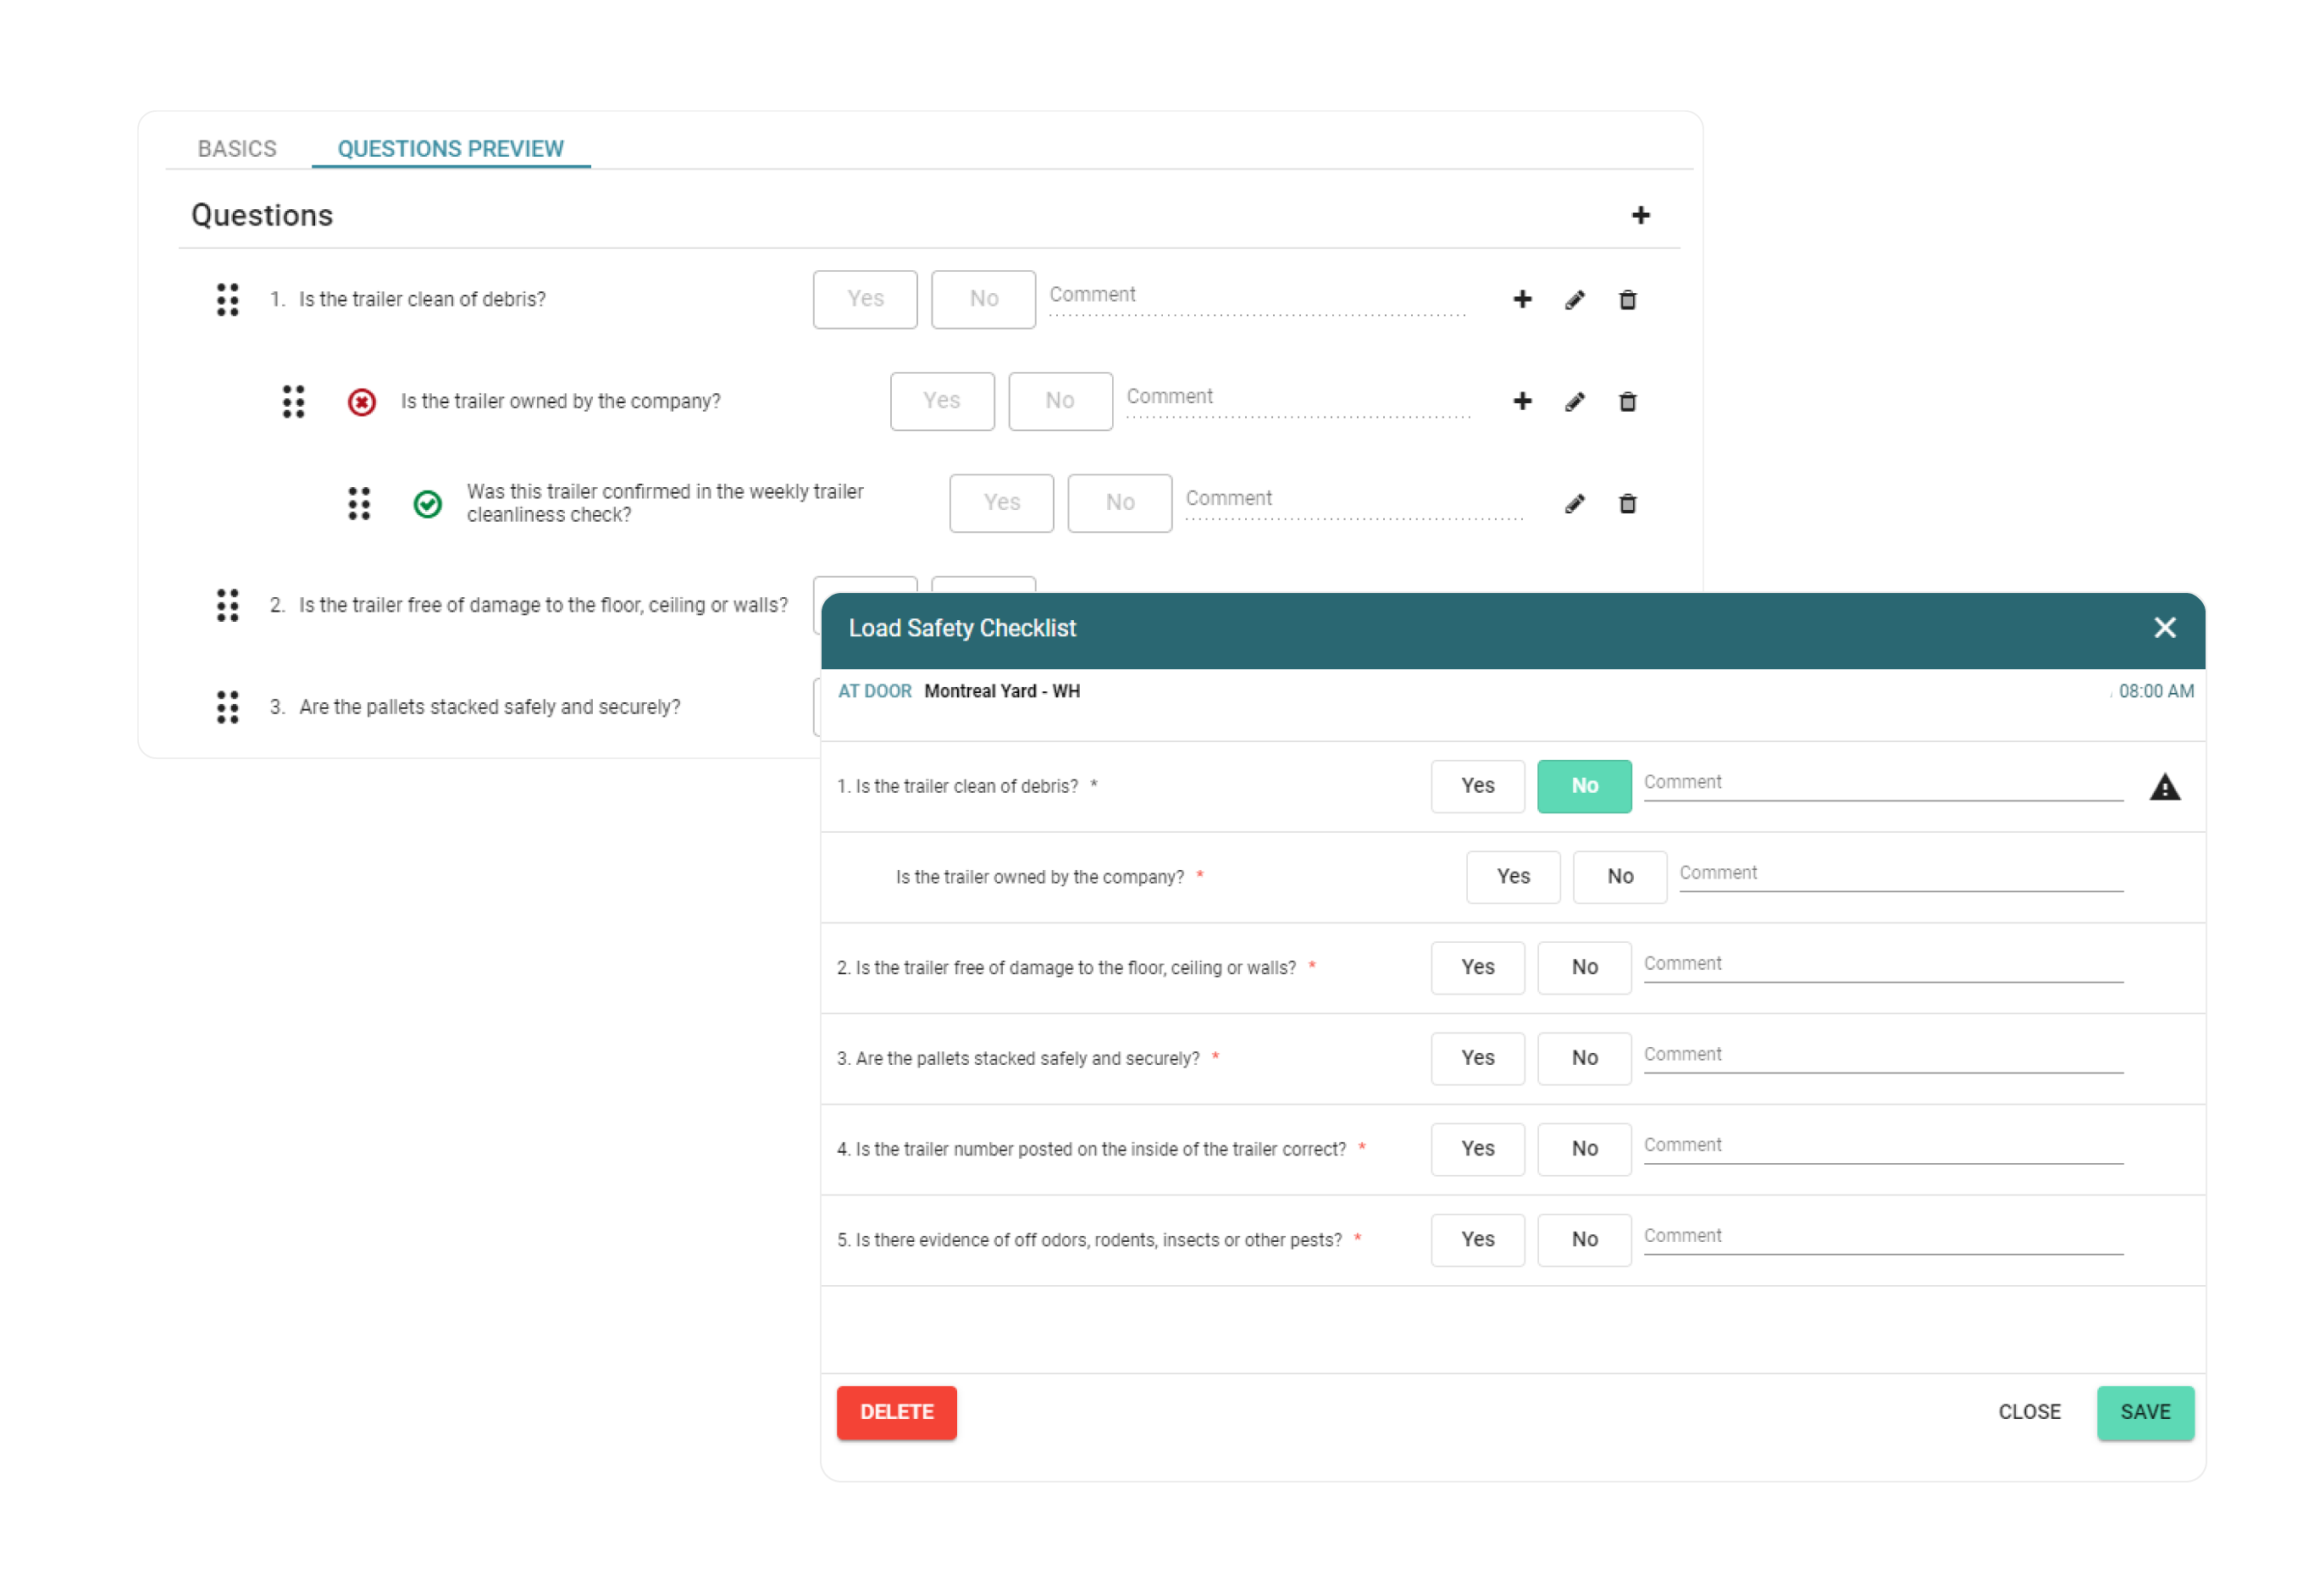Click preview Comment field of question 1
Image resolution: width=2314 pixels, height=1596 pixels.
(x=1258, y=297)
